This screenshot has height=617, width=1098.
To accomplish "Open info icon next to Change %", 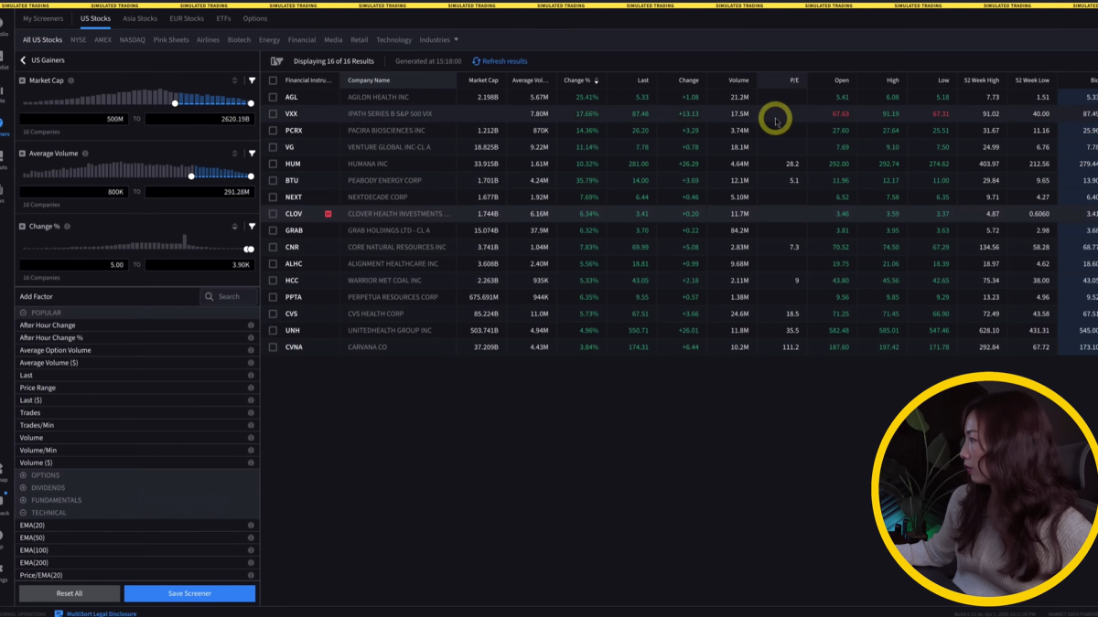I will [67, 227].
